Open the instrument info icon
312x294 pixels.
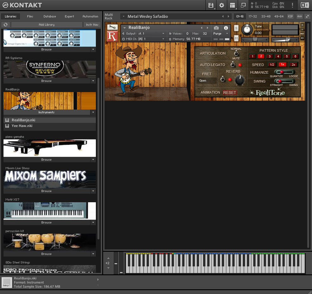[226, 28]
